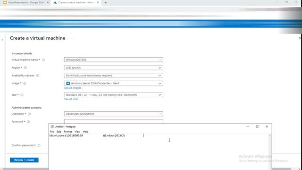Click the Username input field
This screenshot has height=170, width=302.
point(113,114)
